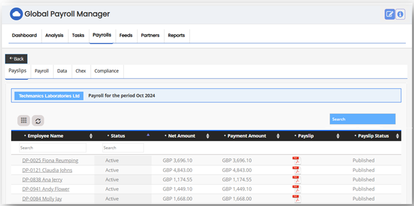The width and height of the screenshot is (414, 206).
Task: Click the Global Payroll Manager cloud logo
Action: pos(16,14)
